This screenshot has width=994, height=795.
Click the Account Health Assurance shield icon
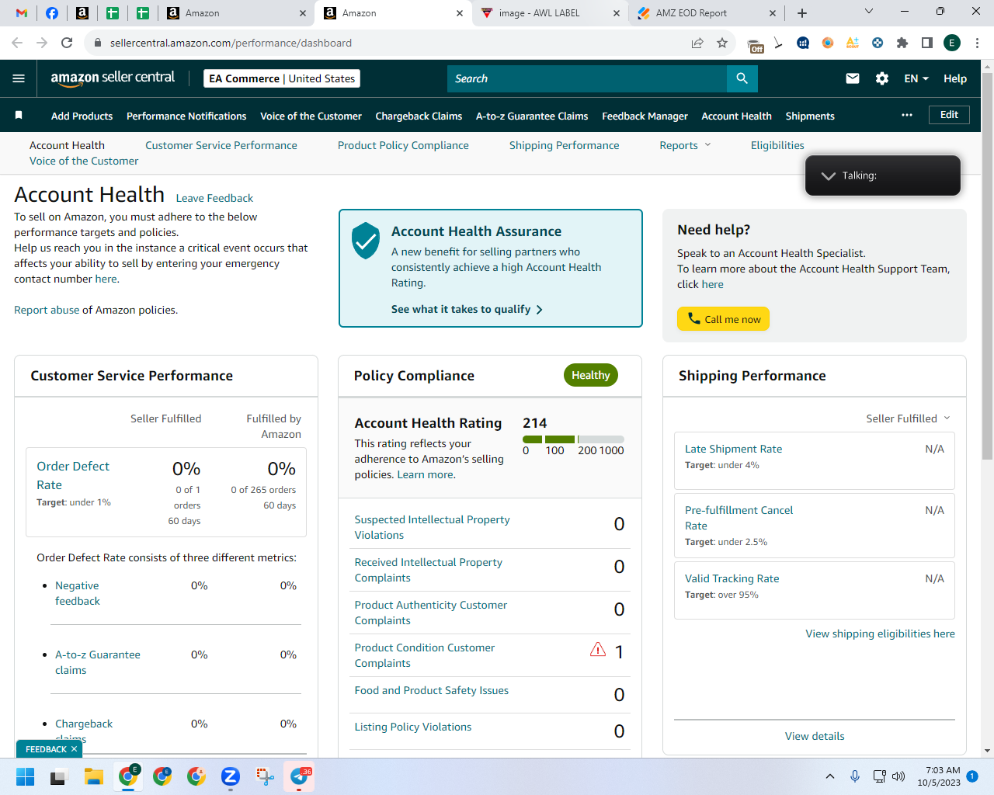click(366, 241)
